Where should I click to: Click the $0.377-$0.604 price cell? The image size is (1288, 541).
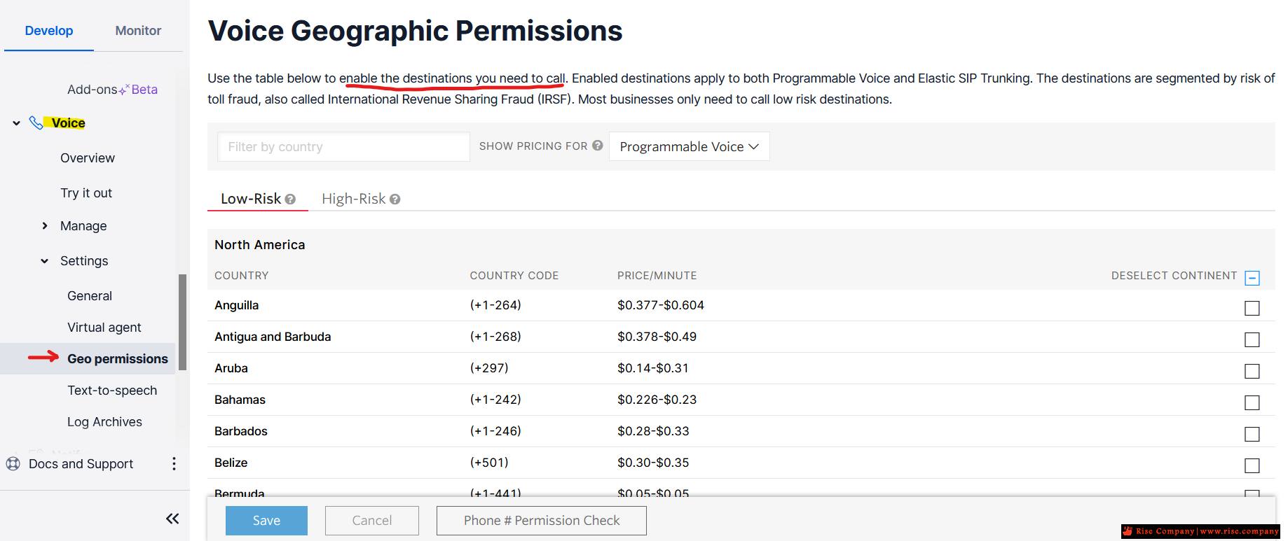pos(661,305)
